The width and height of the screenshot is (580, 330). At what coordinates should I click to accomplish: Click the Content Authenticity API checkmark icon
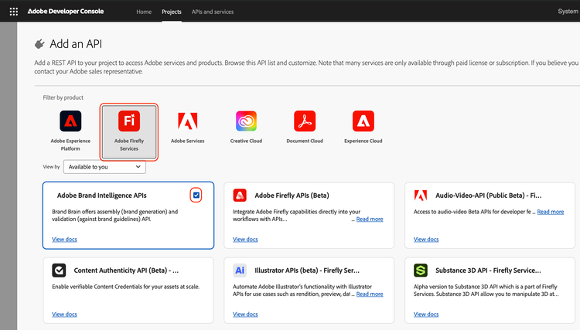tap(59, 270)
